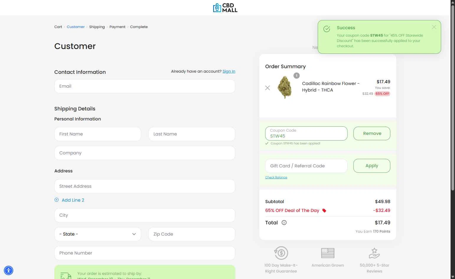Click the Add Line 2 link
This screenshot has width=455, height=279.
[x=73, y=200]
